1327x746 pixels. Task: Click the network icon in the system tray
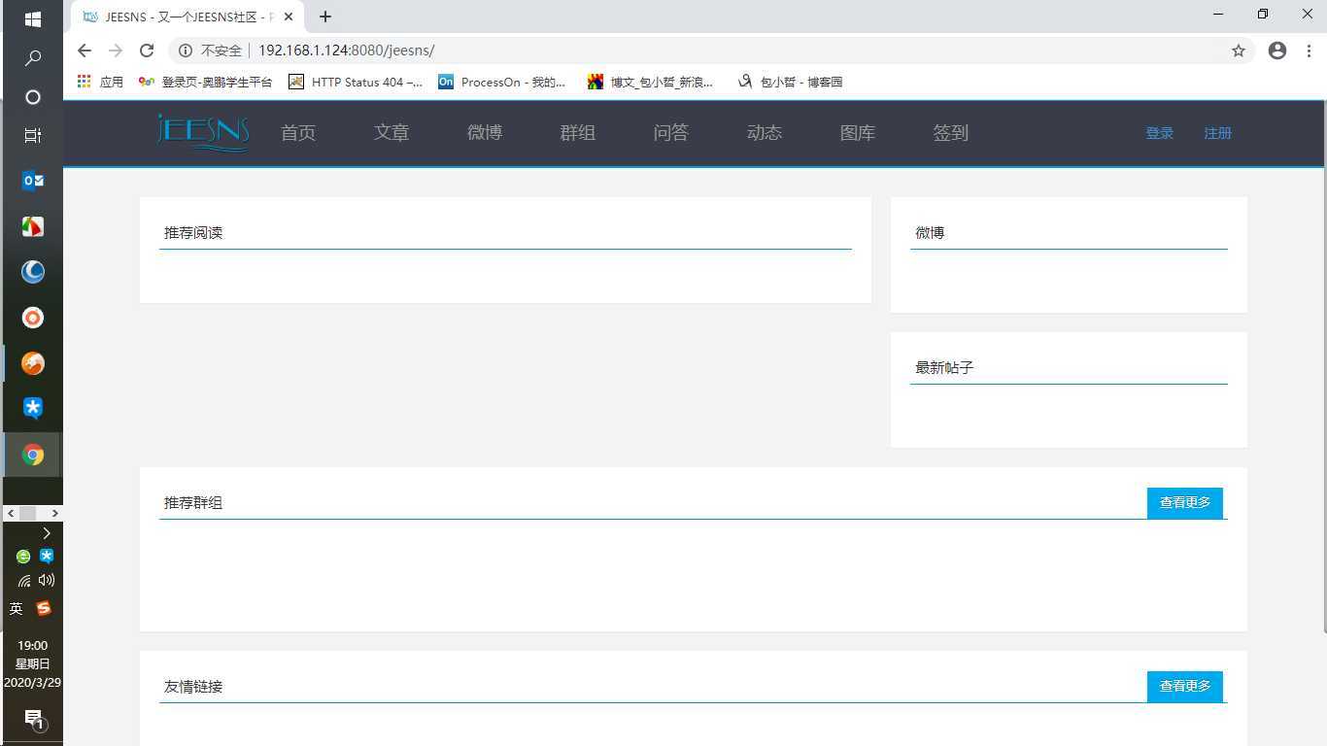[x=23, y=581]
